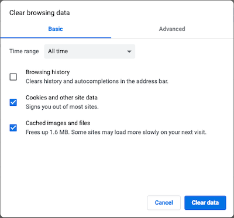
Task: Click the checkmark icon beside Cookies option
Action: [x=13, y=102]
